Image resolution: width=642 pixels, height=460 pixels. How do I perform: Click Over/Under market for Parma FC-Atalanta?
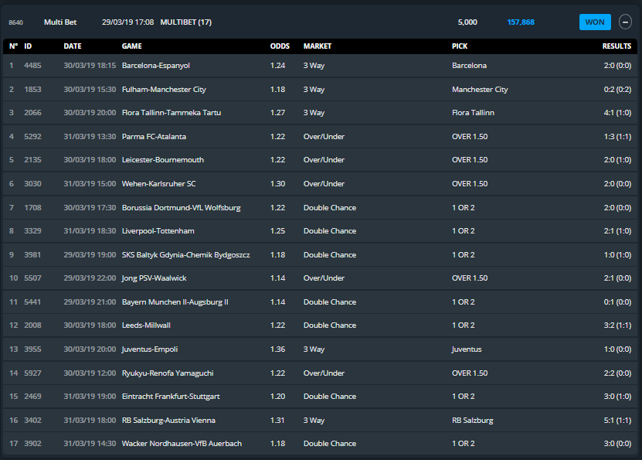pyautogui.click(x=324, y=136)
